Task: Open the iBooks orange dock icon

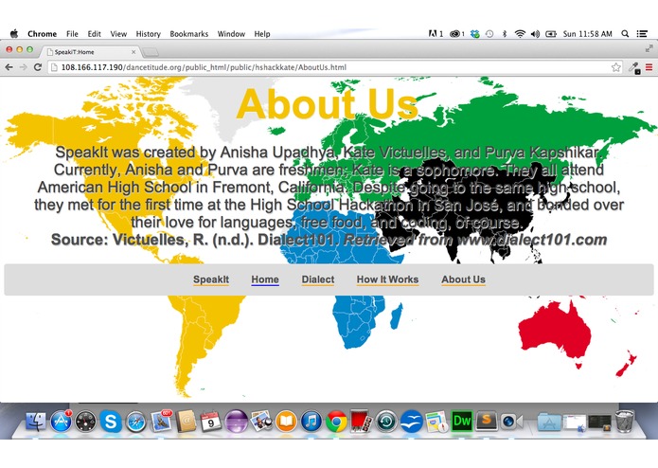Action: coord(286,422)
